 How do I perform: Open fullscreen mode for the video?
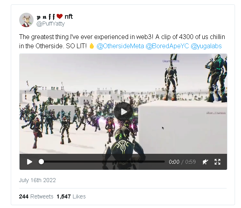[x=217, y=162]
